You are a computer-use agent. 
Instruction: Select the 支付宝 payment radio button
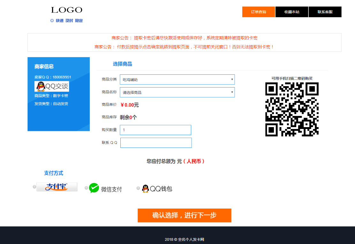pos(34,187)
